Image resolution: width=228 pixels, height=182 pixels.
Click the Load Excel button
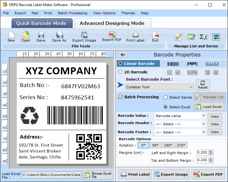209,107
